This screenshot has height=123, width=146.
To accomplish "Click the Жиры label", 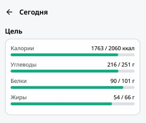I will [x=19, y=98].
